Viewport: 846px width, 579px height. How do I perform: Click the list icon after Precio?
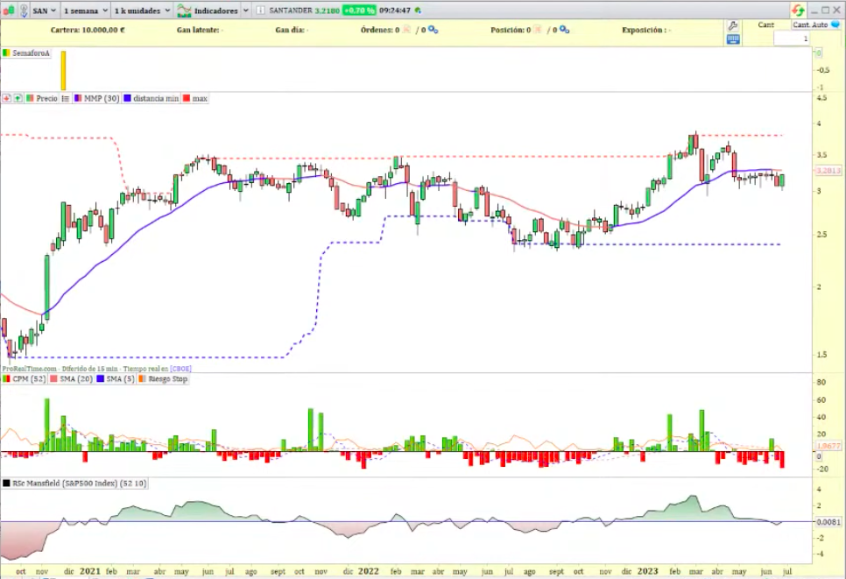(66, 98)
